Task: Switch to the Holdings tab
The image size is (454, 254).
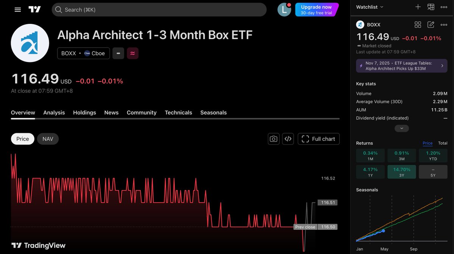Action: click(84, 112)
